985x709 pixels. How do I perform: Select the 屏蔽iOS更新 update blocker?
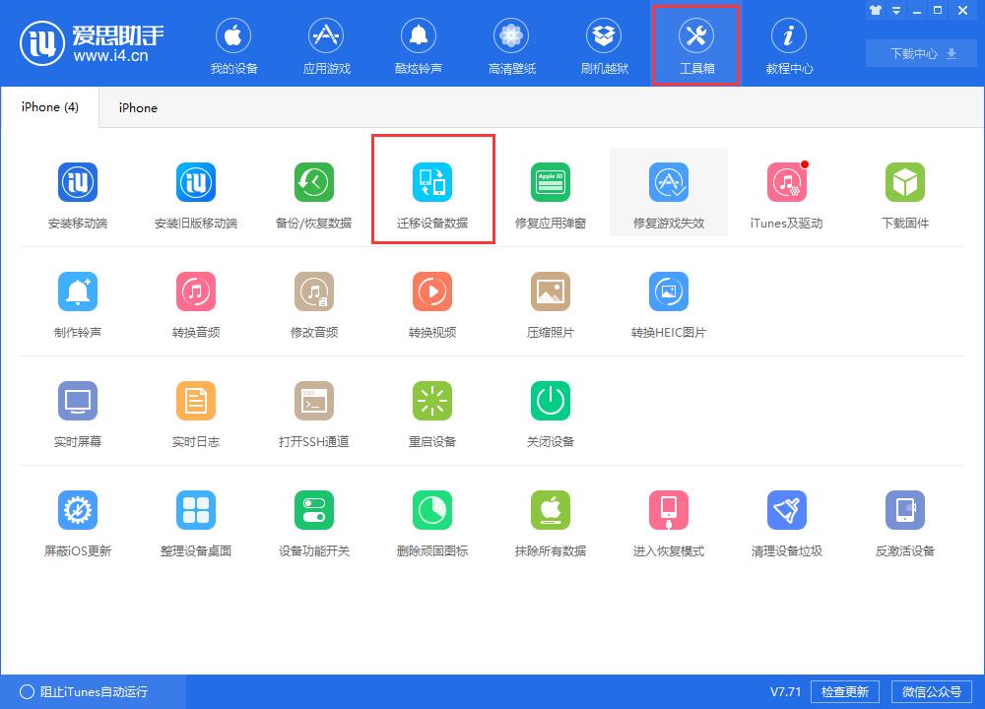click(78, 520)
